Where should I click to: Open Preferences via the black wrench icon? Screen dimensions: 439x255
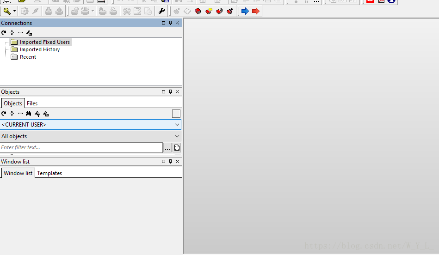tap(161, 11)
